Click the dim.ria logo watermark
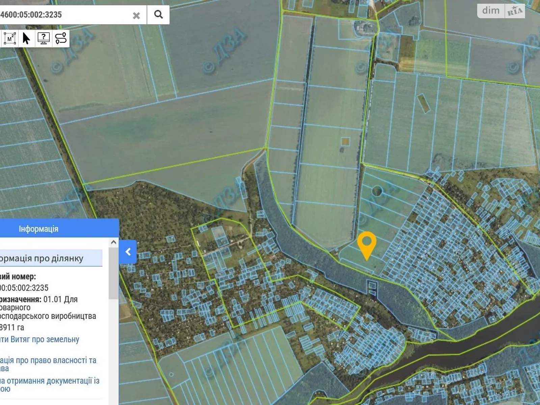Image resolution: width=540 pixels, height=405 pixels. point(501,11)
